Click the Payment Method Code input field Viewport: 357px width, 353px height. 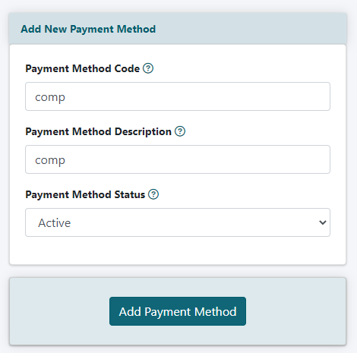point(178,96)
